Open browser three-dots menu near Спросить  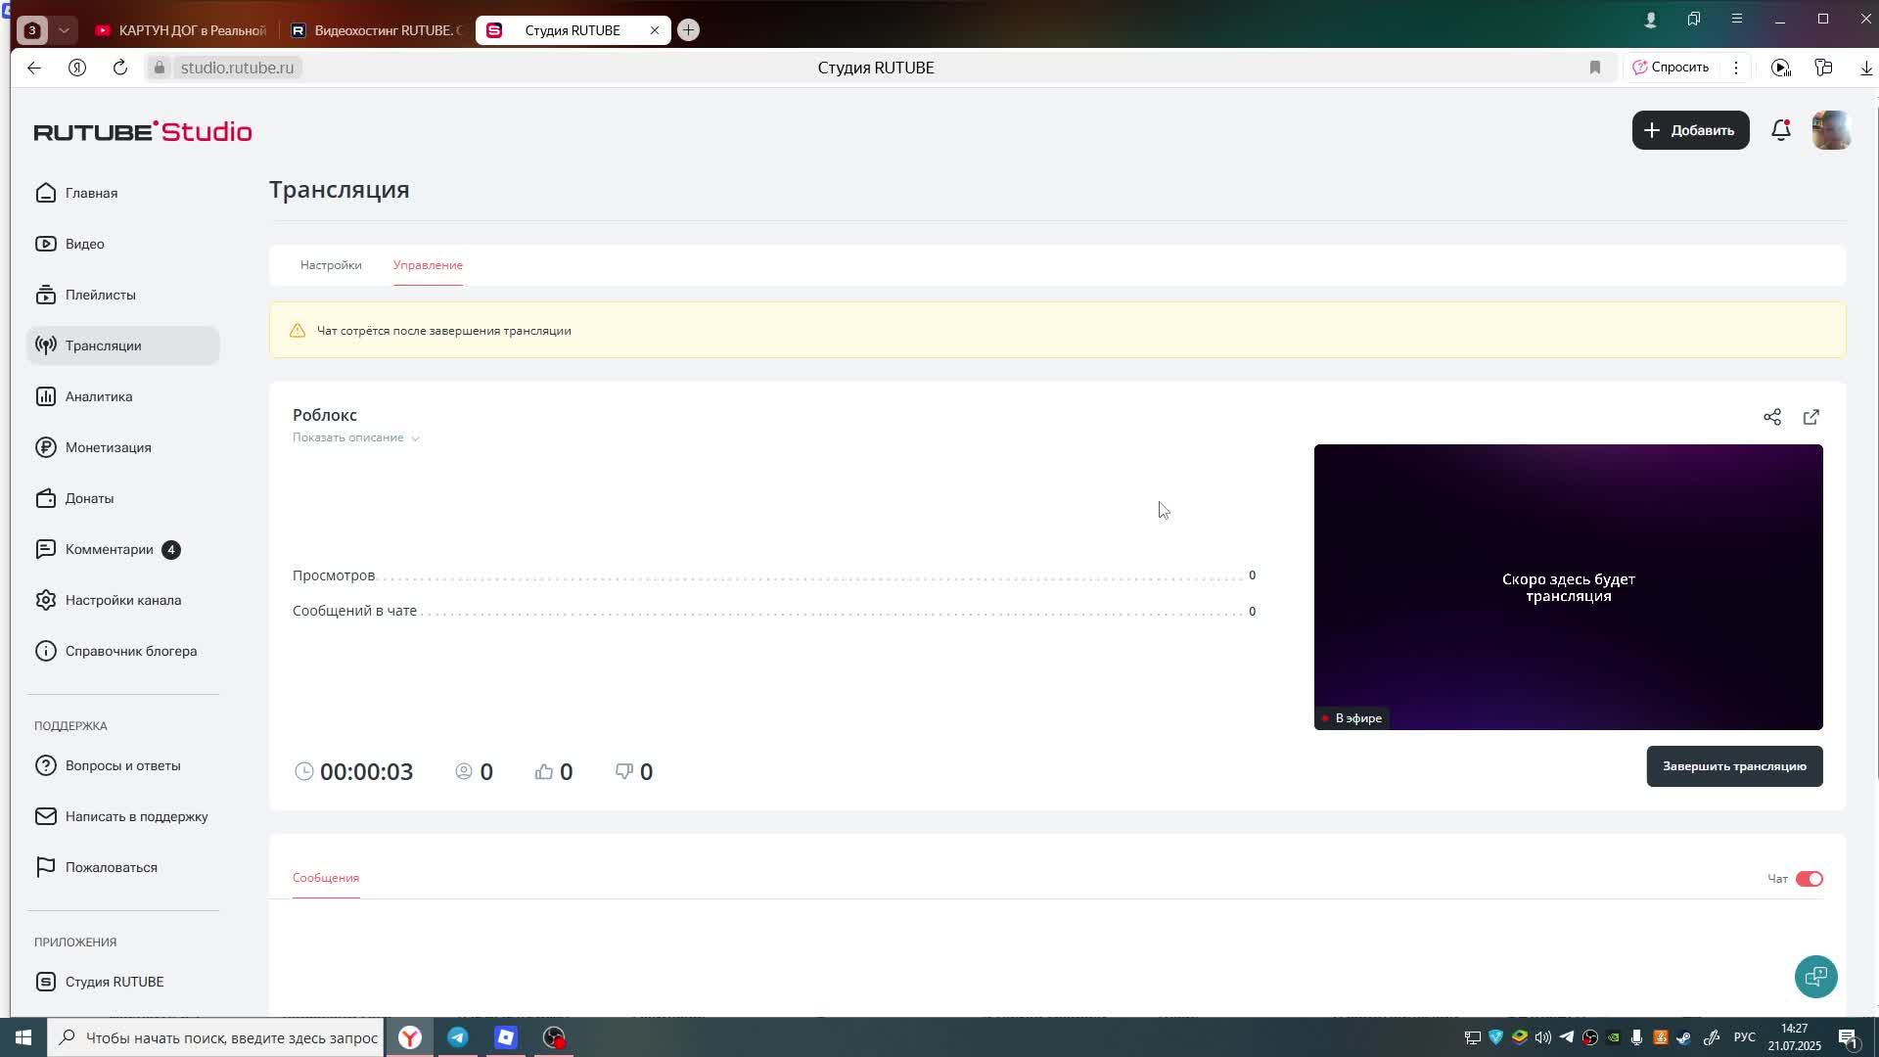[x=1735, y=68]
